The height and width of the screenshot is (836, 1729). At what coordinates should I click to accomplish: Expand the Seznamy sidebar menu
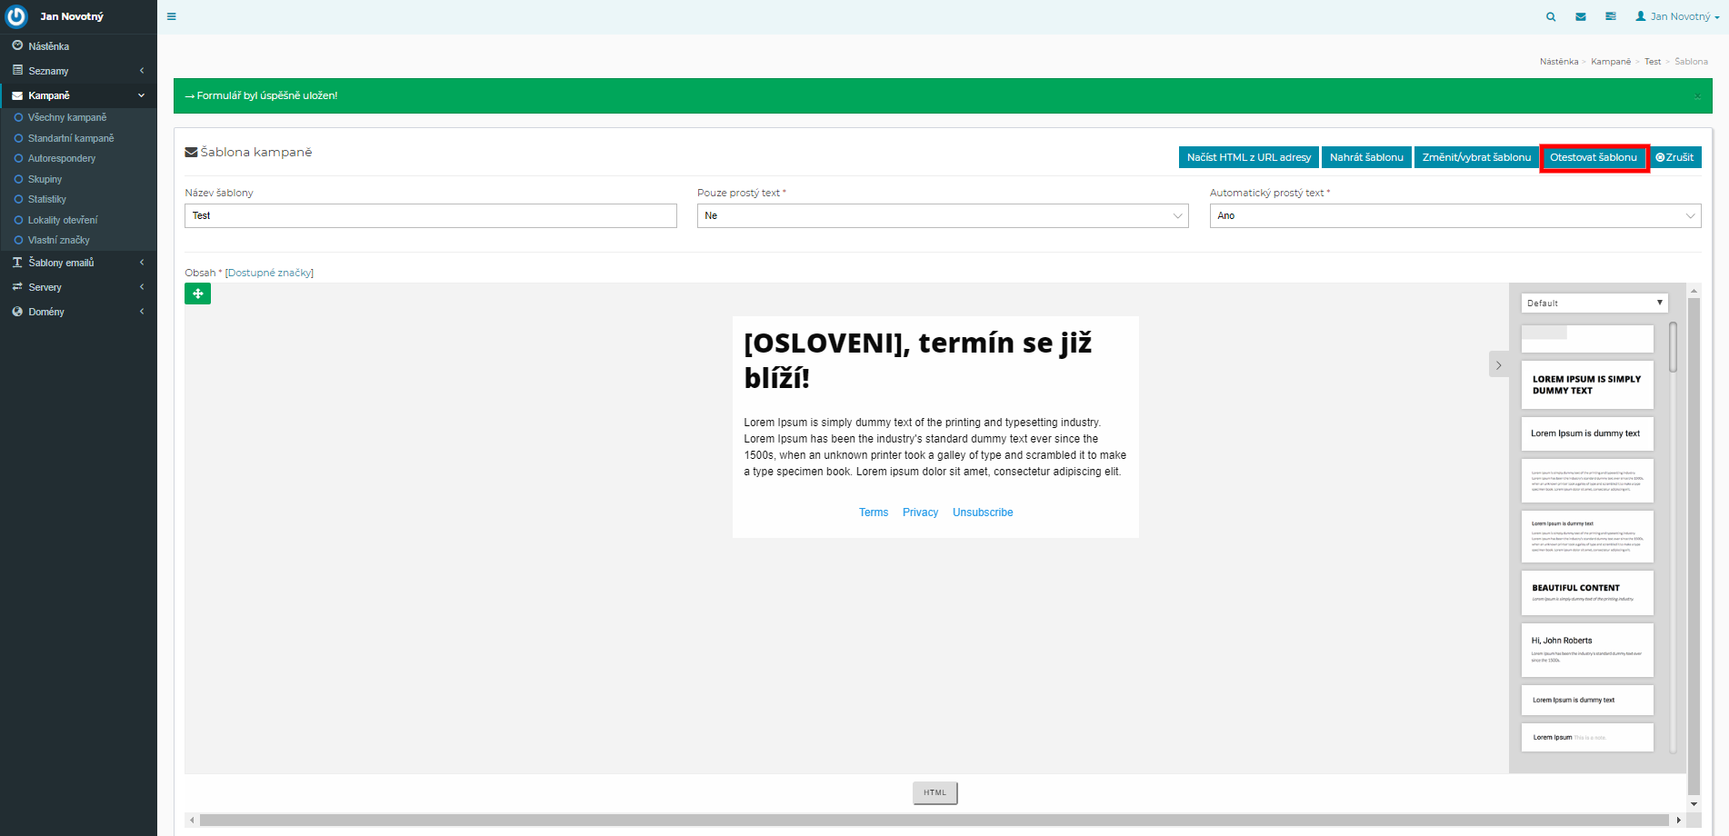click(78, 71)
